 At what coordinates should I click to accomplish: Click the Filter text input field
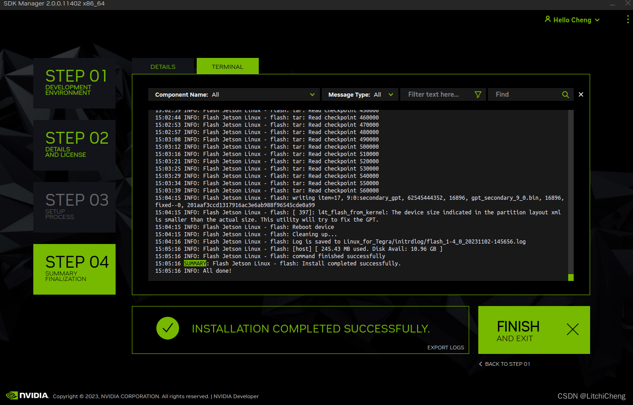(x=434, y=94)
